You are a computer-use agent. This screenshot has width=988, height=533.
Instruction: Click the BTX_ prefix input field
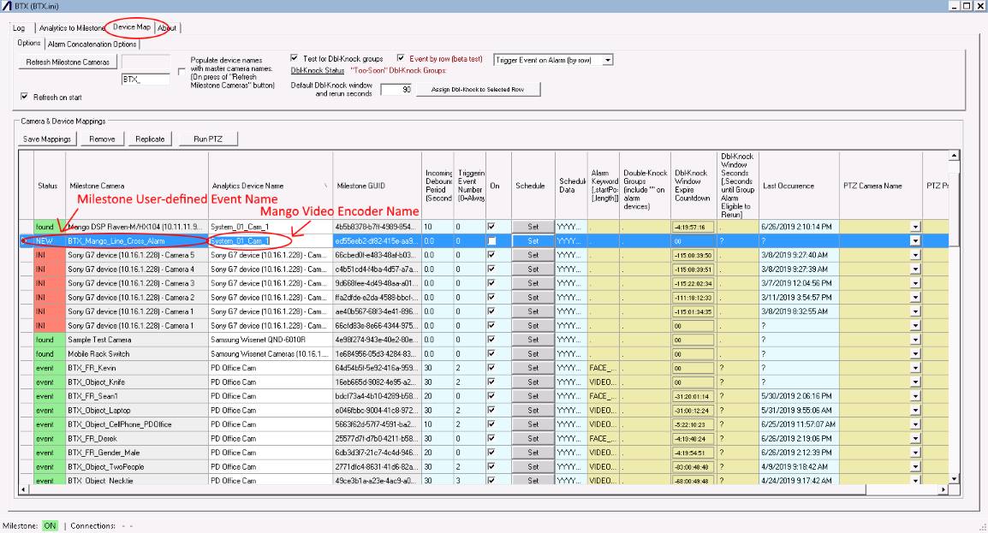pos(146,80)
